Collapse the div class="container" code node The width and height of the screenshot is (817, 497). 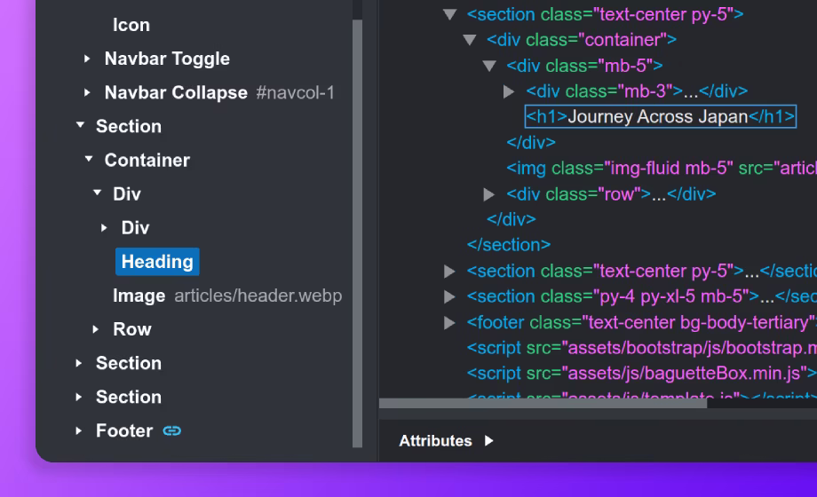470,40
